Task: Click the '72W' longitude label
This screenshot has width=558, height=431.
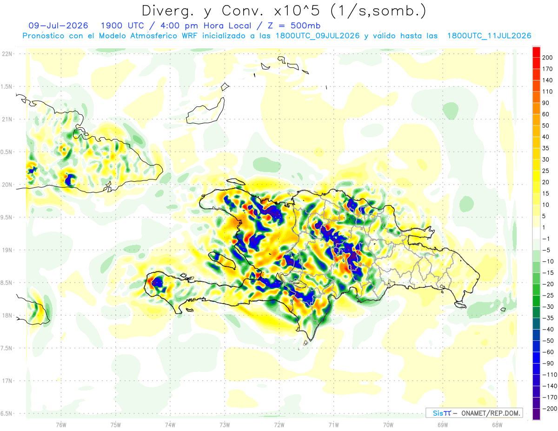Action: tap(279, 425)
